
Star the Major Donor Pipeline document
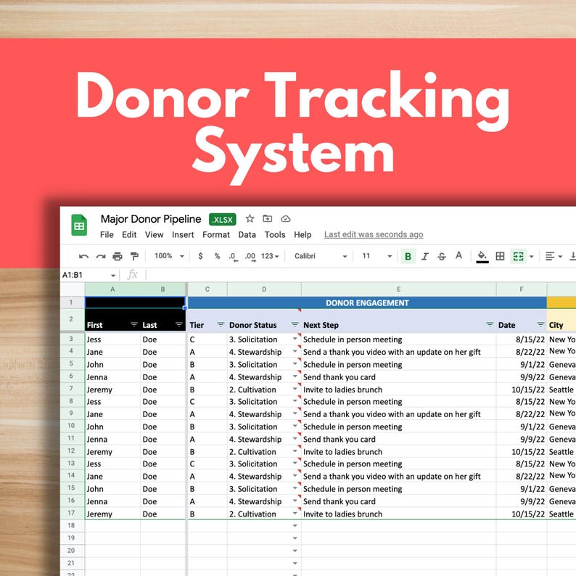click(x=250, y=218)
